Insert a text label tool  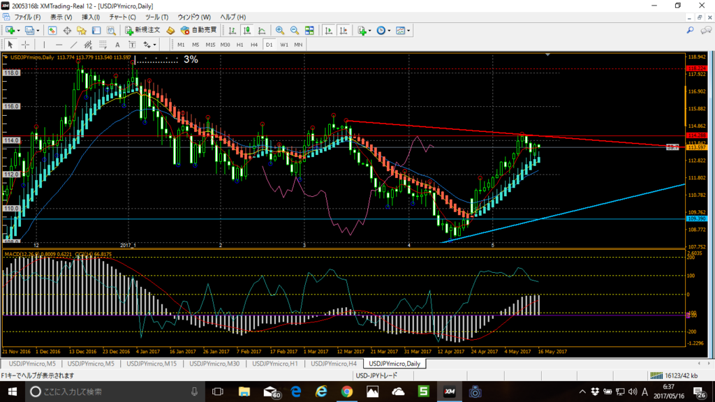pos(132,45)
